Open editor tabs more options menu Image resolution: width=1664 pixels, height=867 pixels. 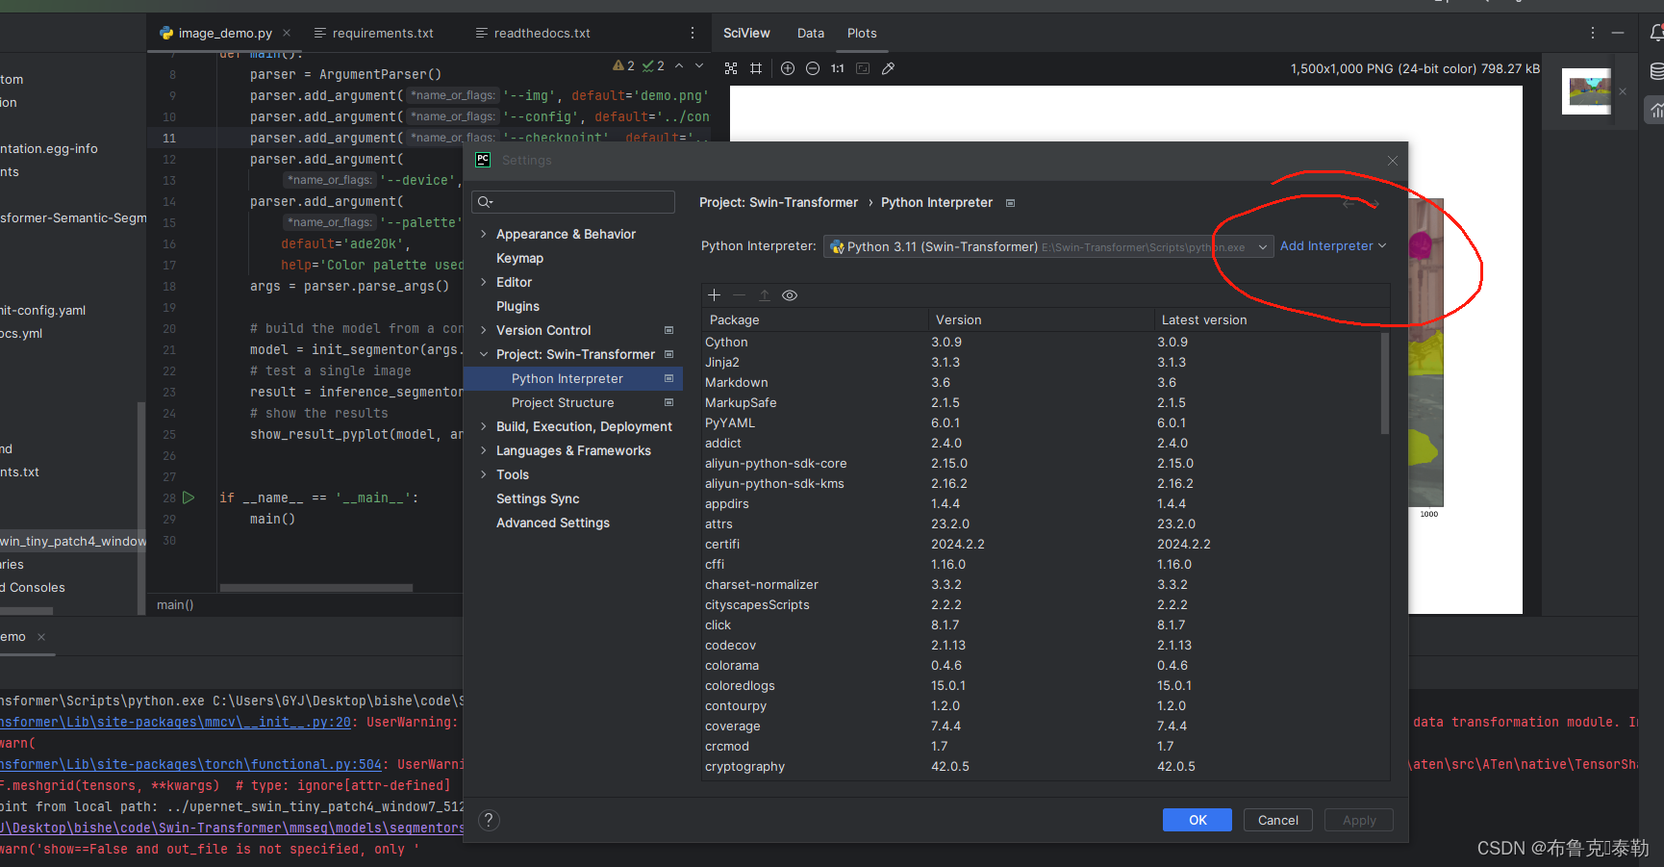[x=693, y=33]
